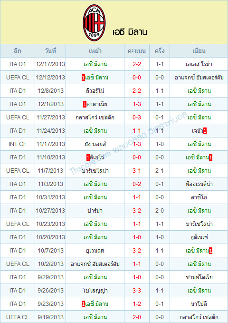Click the INT CF league cell

click(x=18, y=144)
